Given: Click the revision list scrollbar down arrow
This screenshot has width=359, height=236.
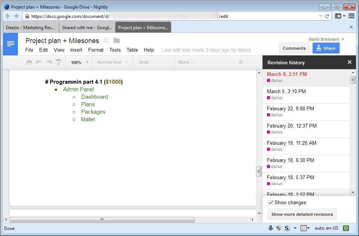Looking at the screenshot, I should click(353, 192).
